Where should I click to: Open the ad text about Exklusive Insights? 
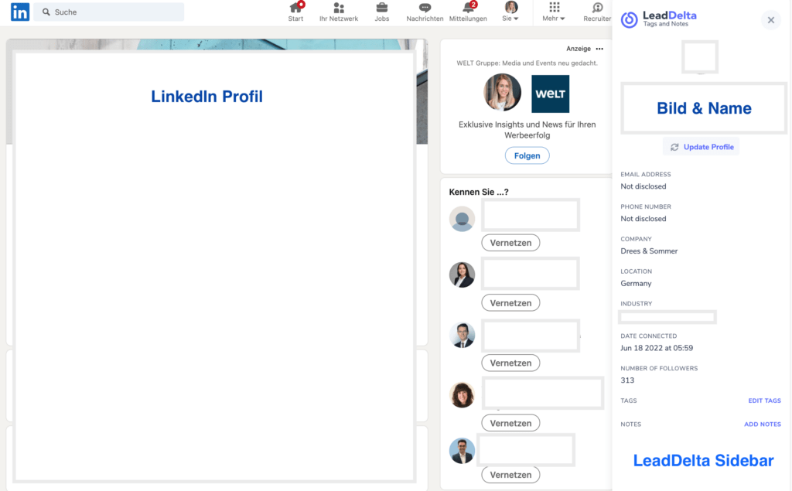pos(527,130)
